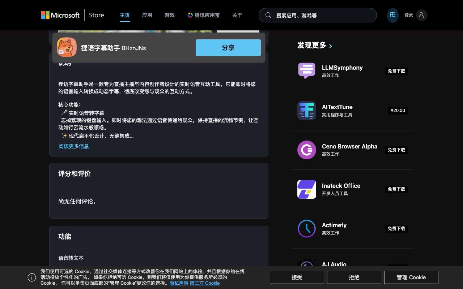This screenshot has width=463, height=289.
Task: Click the 狸语字幕助手 fox app icon
Action: [67, 47]
